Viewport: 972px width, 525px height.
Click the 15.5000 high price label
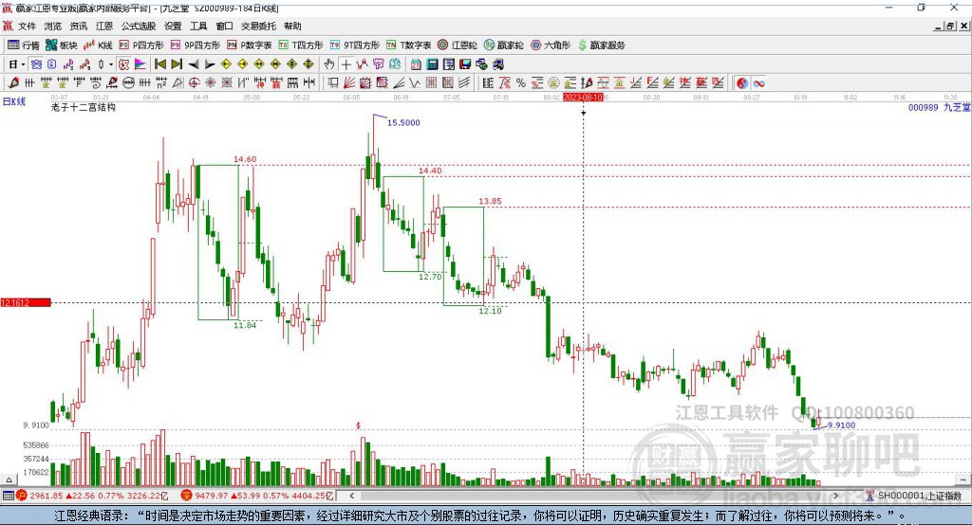click(x=403, y=122)
